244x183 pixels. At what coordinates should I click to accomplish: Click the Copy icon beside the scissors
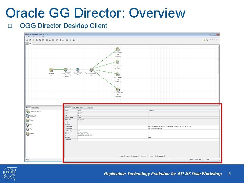pyautogui.click(x=50, y=40)
